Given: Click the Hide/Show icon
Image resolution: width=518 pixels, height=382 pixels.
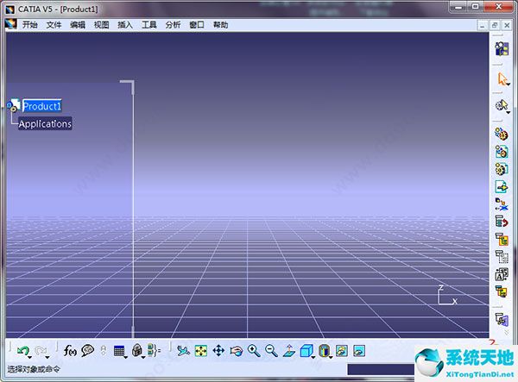Looking at the screenshot, I should (x=342, y=351).
